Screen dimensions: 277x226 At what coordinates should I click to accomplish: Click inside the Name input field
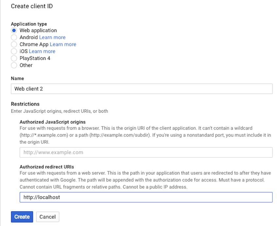tap(131, 89)
